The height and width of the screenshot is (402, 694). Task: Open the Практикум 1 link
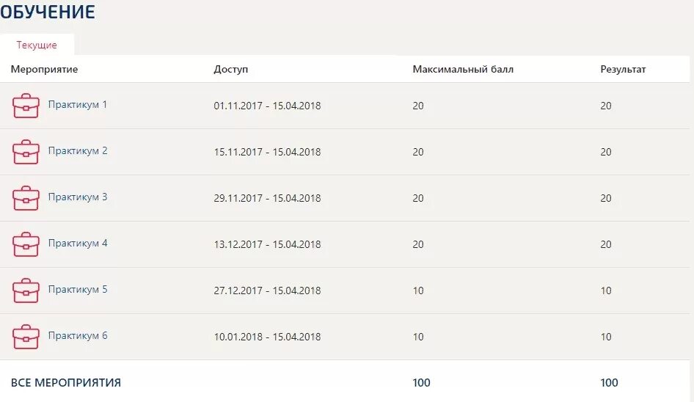(78, 105)
